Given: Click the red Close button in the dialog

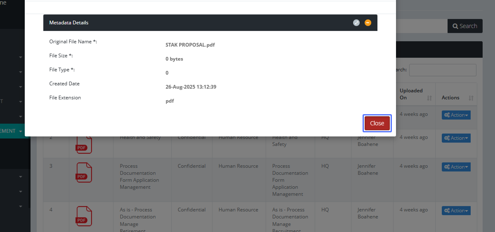Looking at the screenshot, I should point(377,123).
